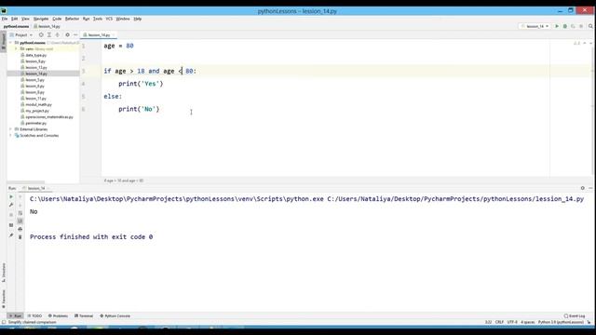Select perimeter.py in project tree
Image resolution: width=596 pixels, height=335 pixels.
point(36,123)
